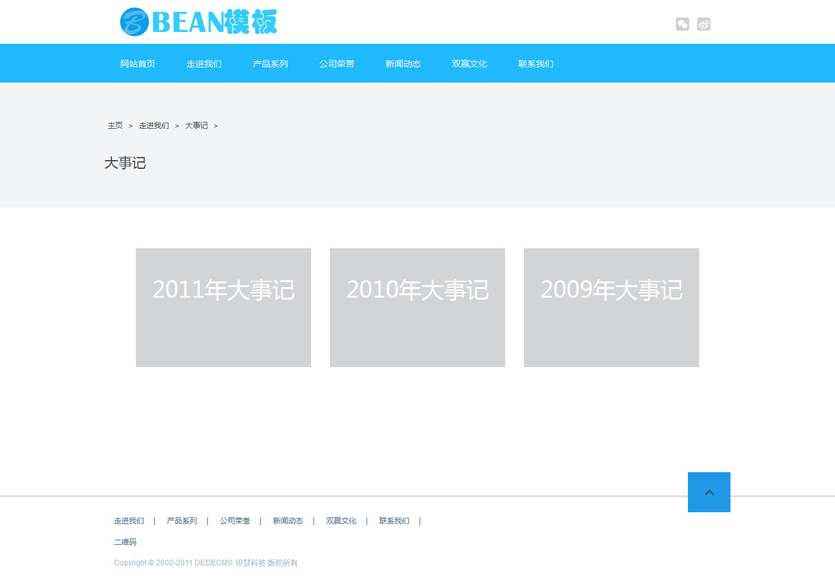Open 联系我们 in the top navigation
The height and width of the screenshot is (586, 835).
(536, 64)
